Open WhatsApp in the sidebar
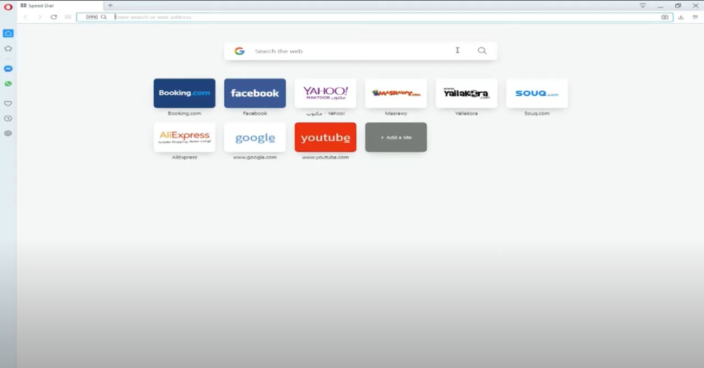Viewport: 704px width, 368px height. tap(8, 84)
